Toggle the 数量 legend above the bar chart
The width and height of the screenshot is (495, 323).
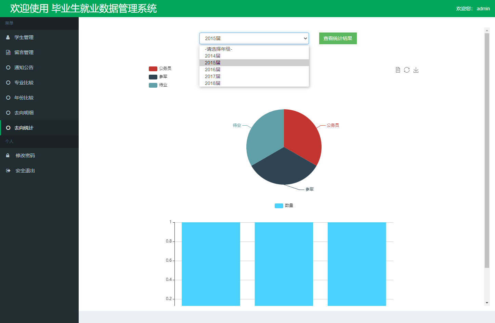pyautogui.click(x=284, y=205)
